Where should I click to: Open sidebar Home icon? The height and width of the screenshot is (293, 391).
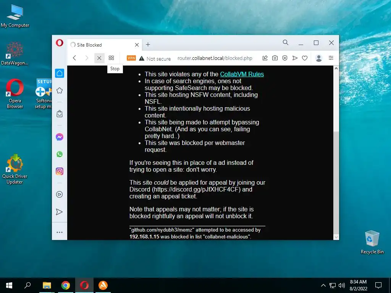(x=60, y=73)
